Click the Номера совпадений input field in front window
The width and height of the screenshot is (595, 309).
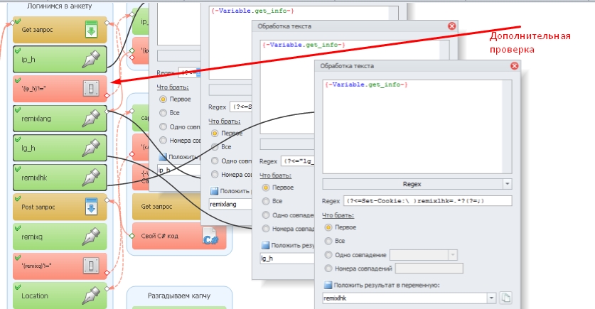429,269
